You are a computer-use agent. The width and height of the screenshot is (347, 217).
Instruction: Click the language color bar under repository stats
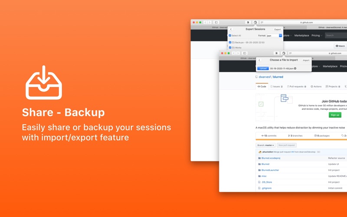click(x=301, y=140)
